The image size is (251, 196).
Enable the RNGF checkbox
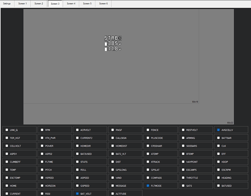coord(112,130)
